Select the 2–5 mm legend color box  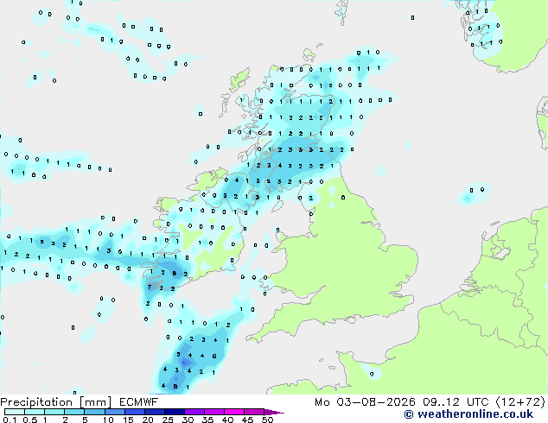click(x=74, y=412)
